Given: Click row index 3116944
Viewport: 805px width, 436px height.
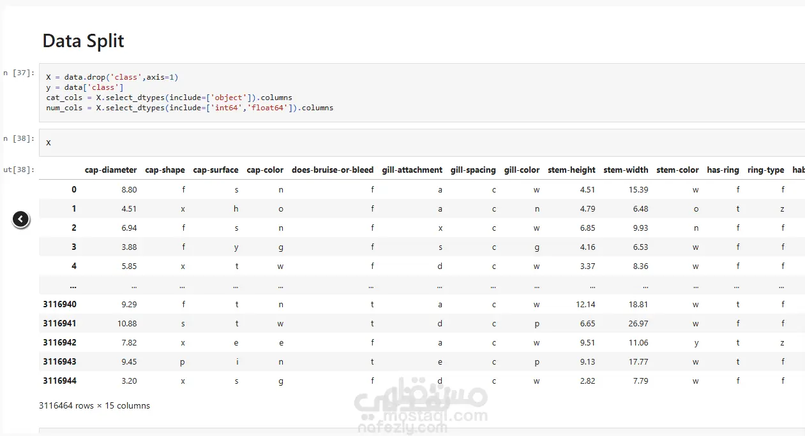Looking at the screenshot, I should tap(59, 381).
